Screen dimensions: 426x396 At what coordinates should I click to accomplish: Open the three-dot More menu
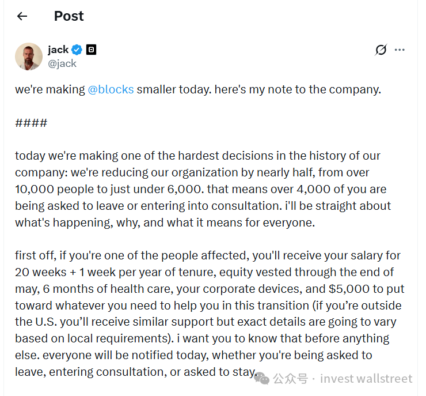coord(400,50)
